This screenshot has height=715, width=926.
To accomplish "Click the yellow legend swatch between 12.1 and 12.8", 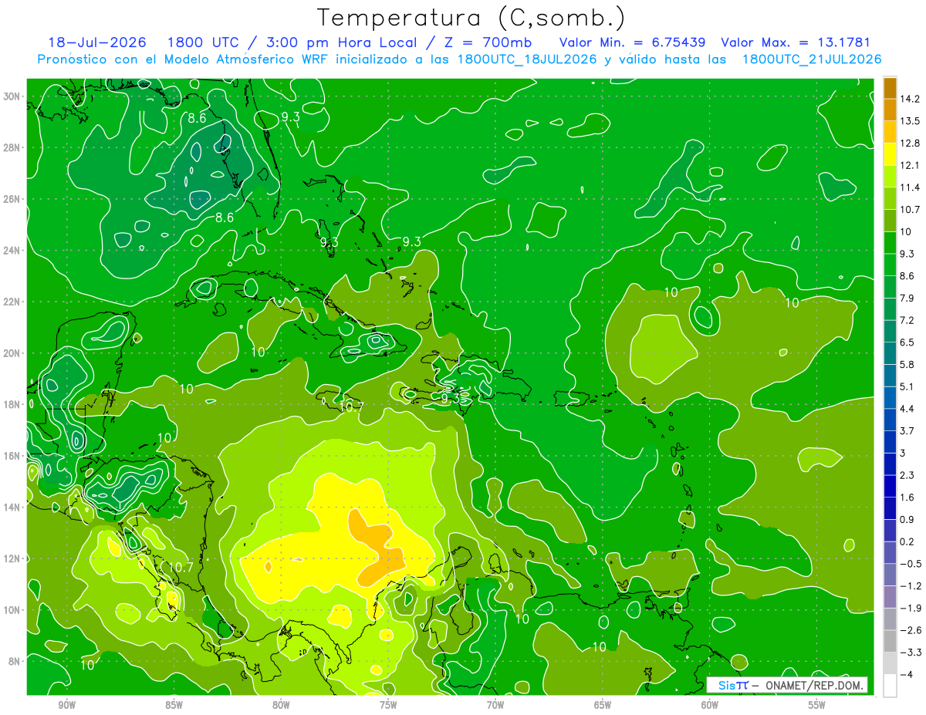I will click(890, 154).
